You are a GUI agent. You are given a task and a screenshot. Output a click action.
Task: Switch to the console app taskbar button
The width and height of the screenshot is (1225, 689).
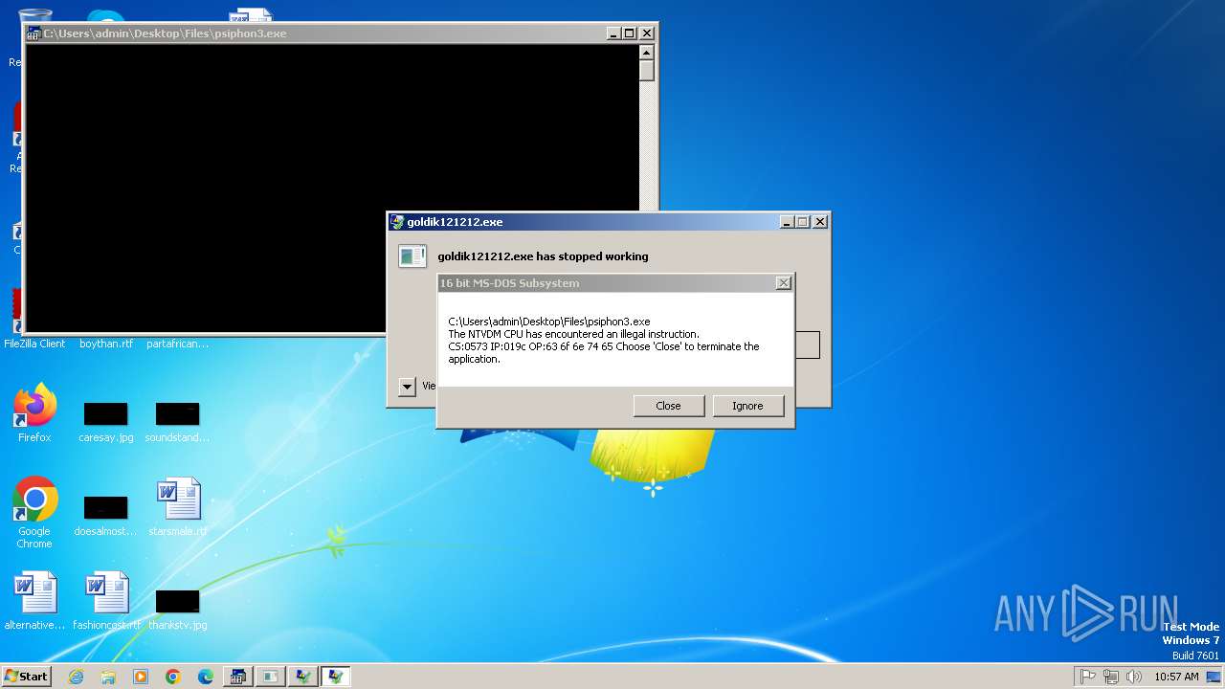238,677
